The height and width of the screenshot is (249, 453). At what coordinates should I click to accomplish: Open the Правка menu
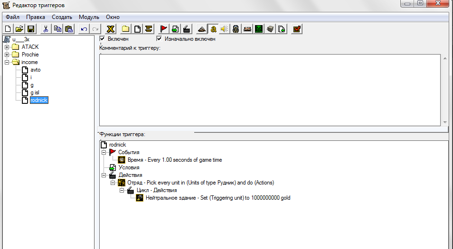(x=36, y=17)
